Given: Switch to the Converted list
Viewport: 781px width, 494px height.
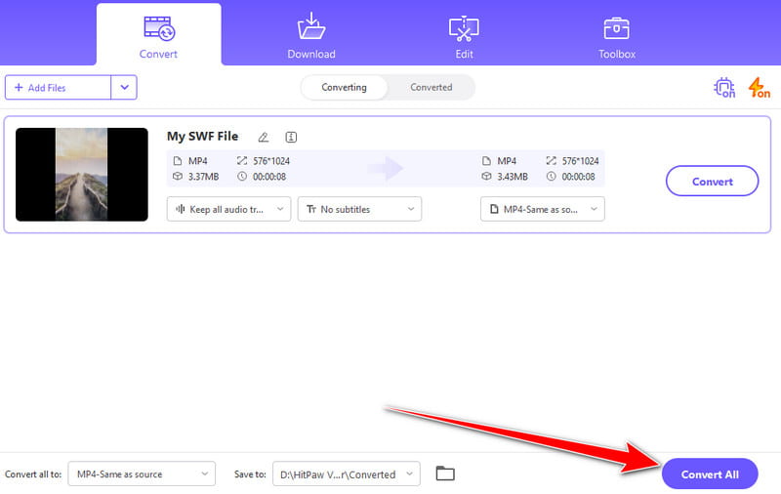Looking at the screenshot, I should click(x=431, y=87).
